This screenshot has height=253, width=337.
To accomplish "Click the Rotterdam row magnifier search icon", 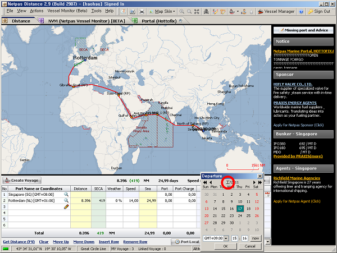I will pos(66,200).
